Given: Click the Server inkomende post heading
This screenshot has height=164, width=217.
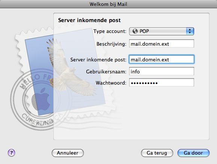Looking at the screenshot, I should pyautogui.click(x=89, y=20).
